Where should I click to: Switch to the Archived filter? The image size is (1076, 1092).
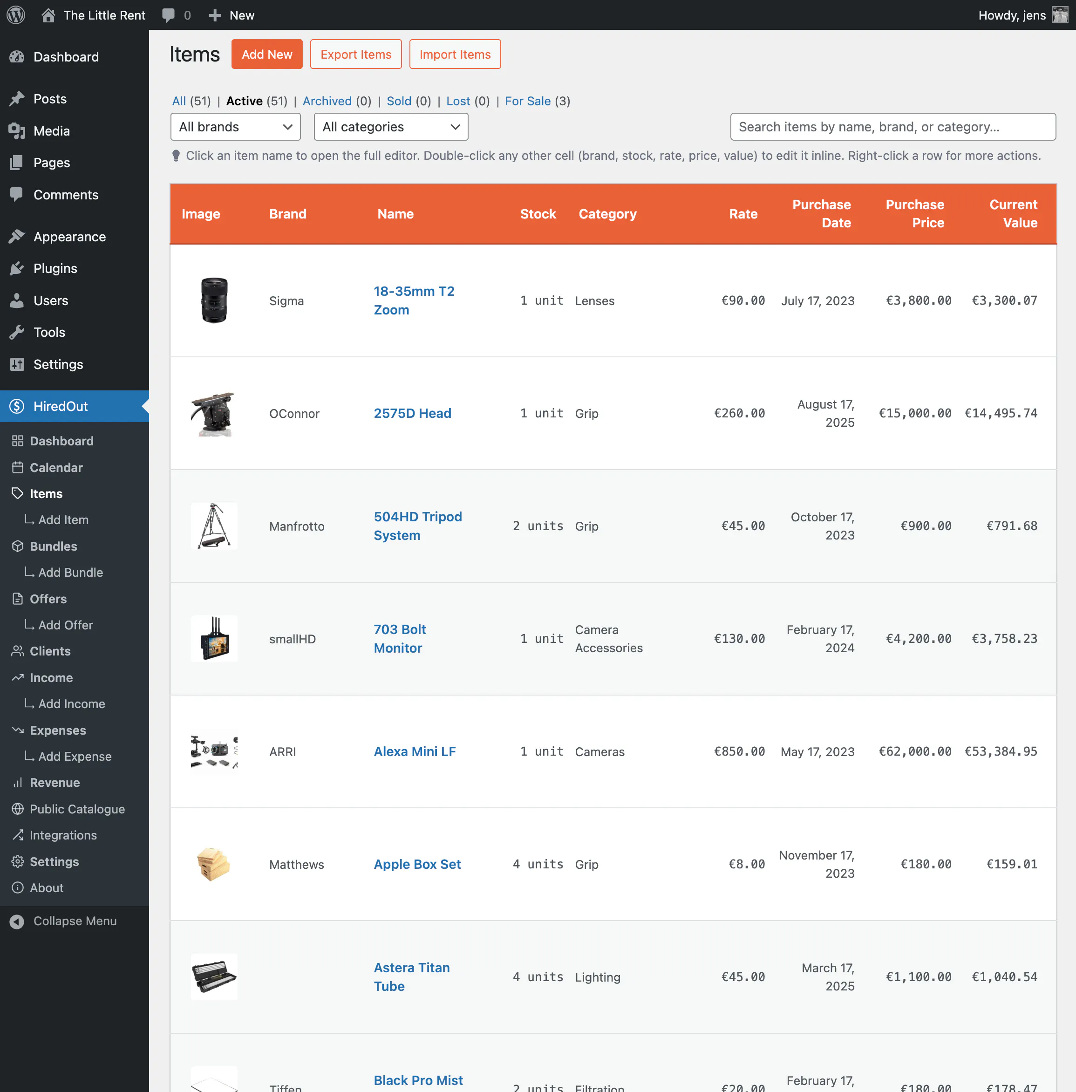[327, 101]
